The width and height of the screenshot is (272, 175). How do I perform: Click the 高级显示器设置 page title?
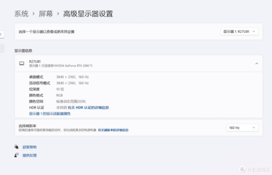click(x=88, y=14)
